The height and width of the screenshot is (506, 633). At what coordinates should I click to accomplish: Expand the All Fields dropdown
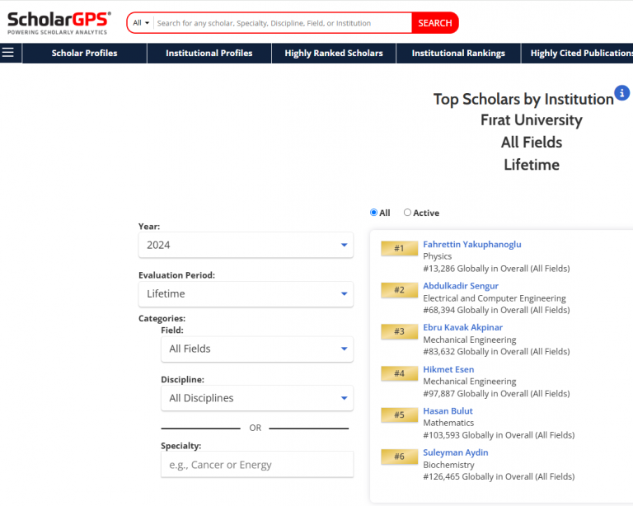pyautogui.click(x=257, y=349)
